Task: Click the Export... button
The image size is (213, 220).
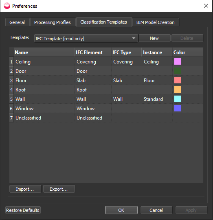Action: 59,189
